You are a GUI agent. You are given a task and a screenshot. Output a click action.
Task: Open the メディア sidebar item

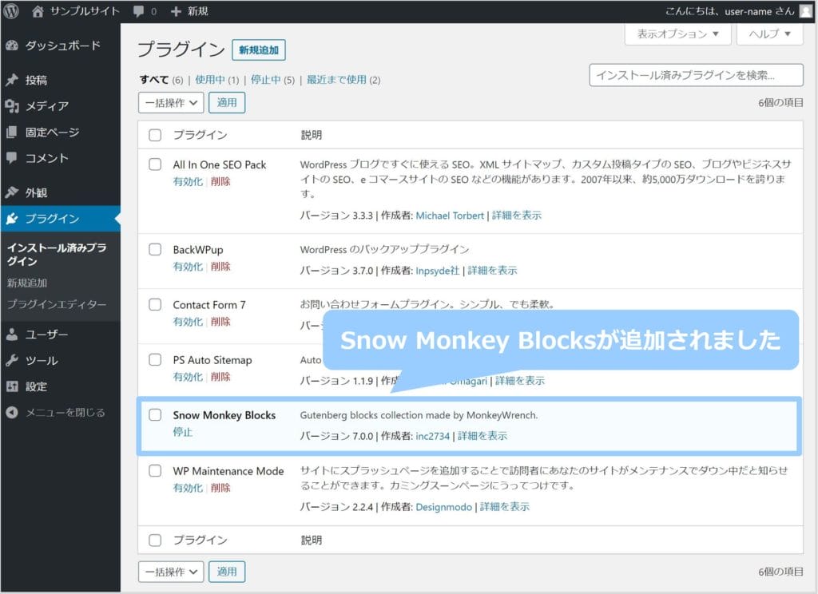point(46,106)
